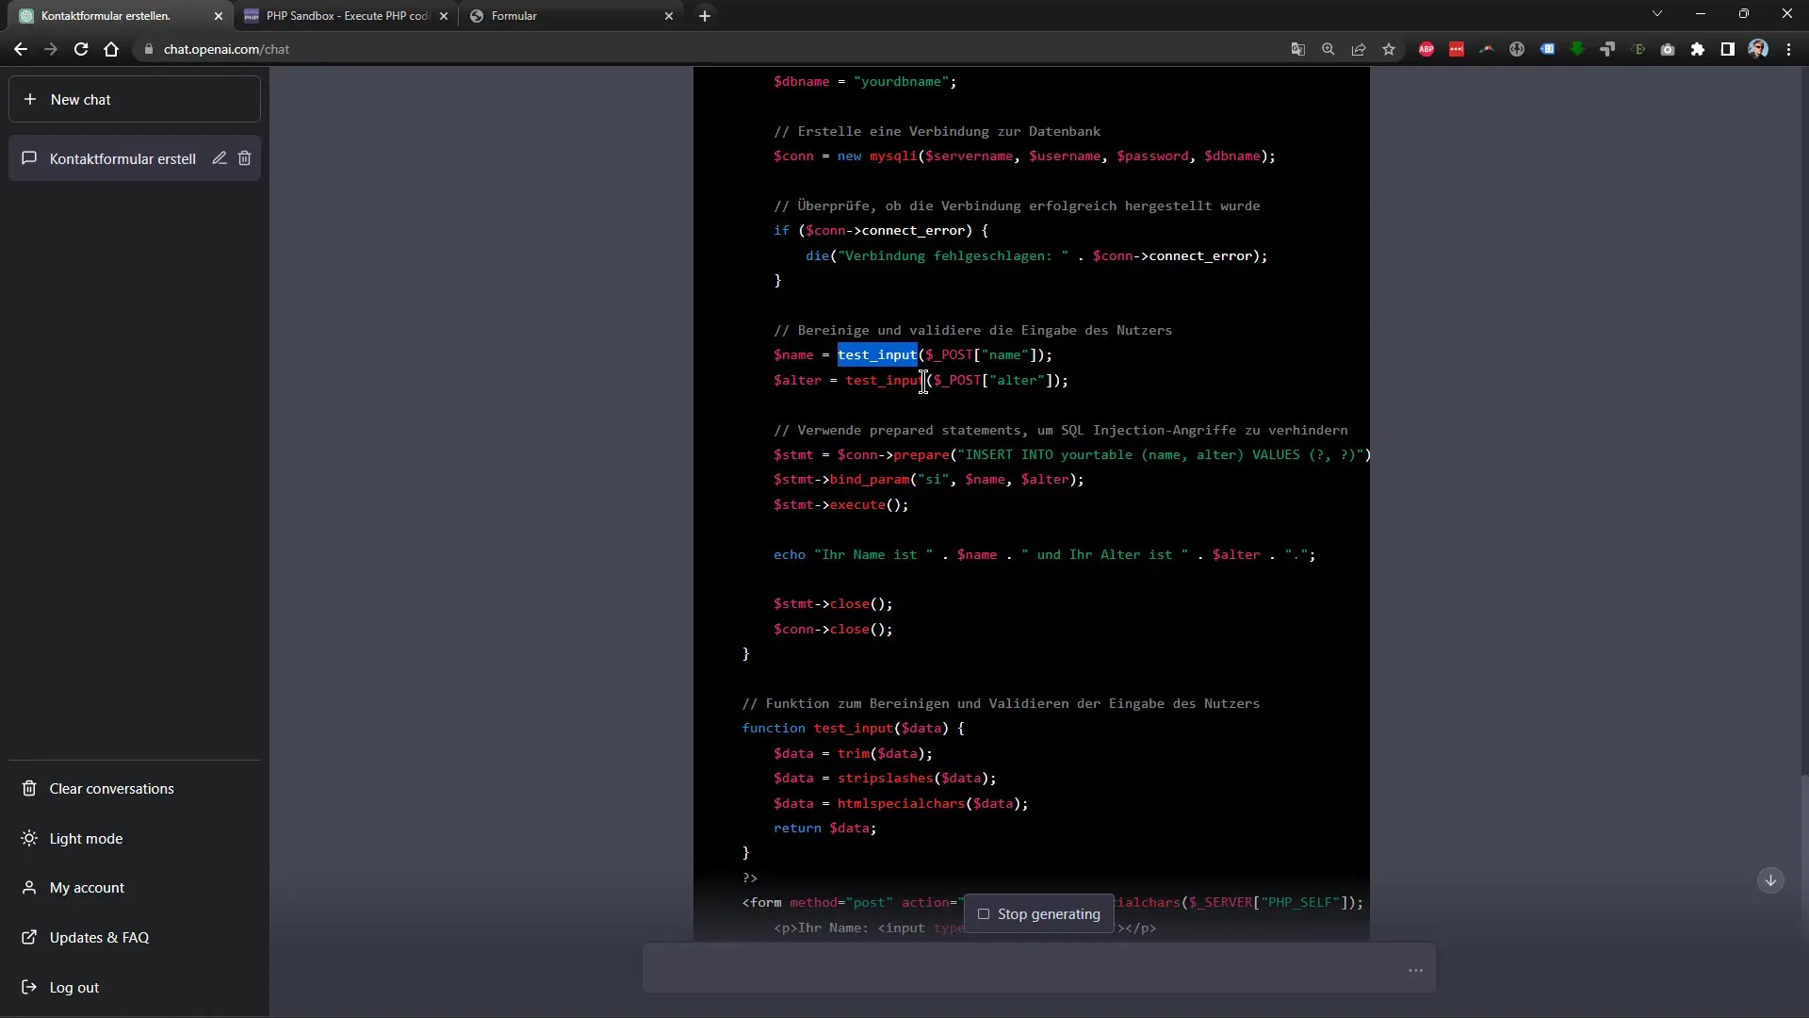
Task: Open new browser tab with plus button
Action: coord(705,15)
